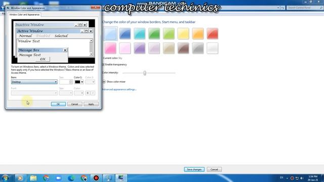This screenshot has width=324, height=182.
Task: Click Cancel next to Save changes
Action: click(x=214, y=169)
